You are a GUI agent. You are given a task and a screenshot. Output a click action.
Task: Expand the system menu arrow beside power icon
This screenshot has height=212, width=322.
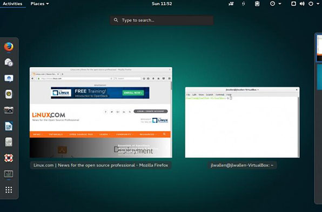click(x=318, y=4)
